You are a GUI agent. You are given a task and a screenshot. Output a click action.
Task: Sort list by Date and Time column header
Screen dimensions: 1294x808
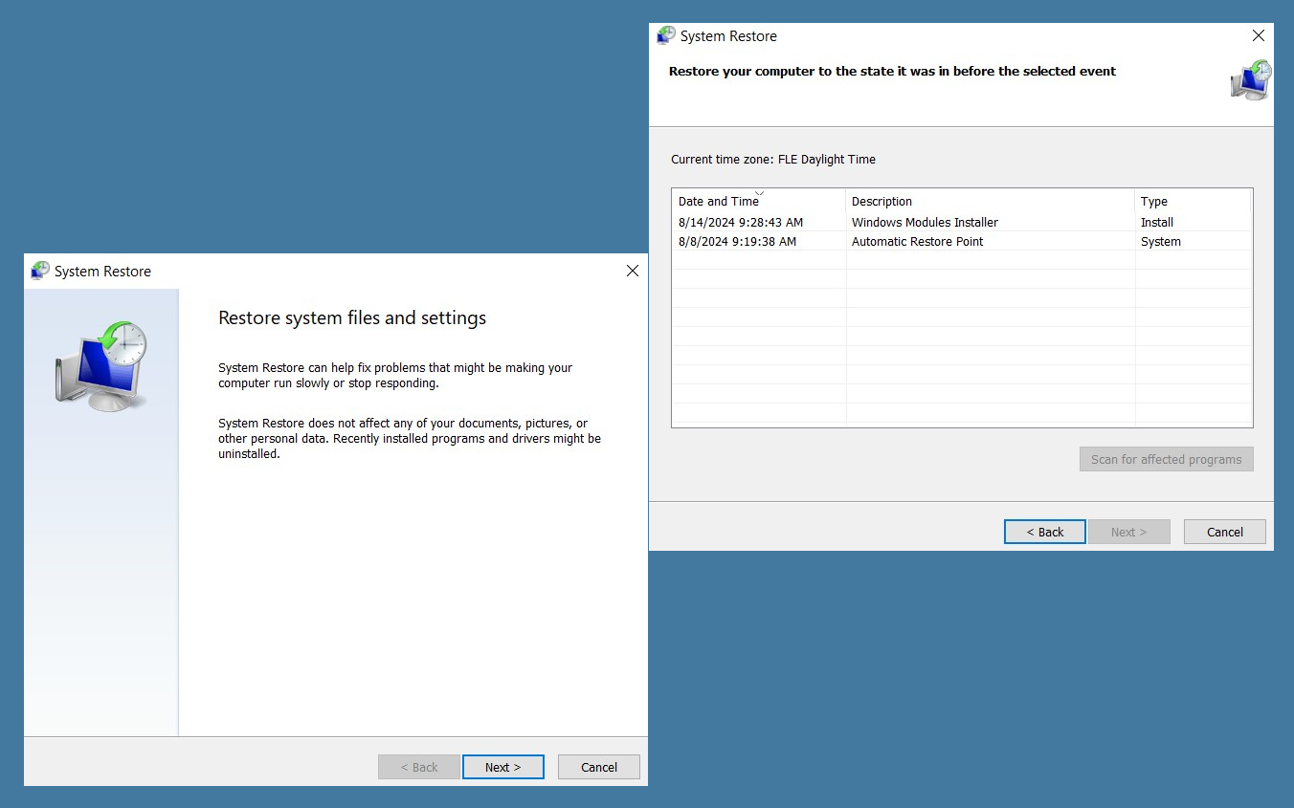click(x=759, y=201)
